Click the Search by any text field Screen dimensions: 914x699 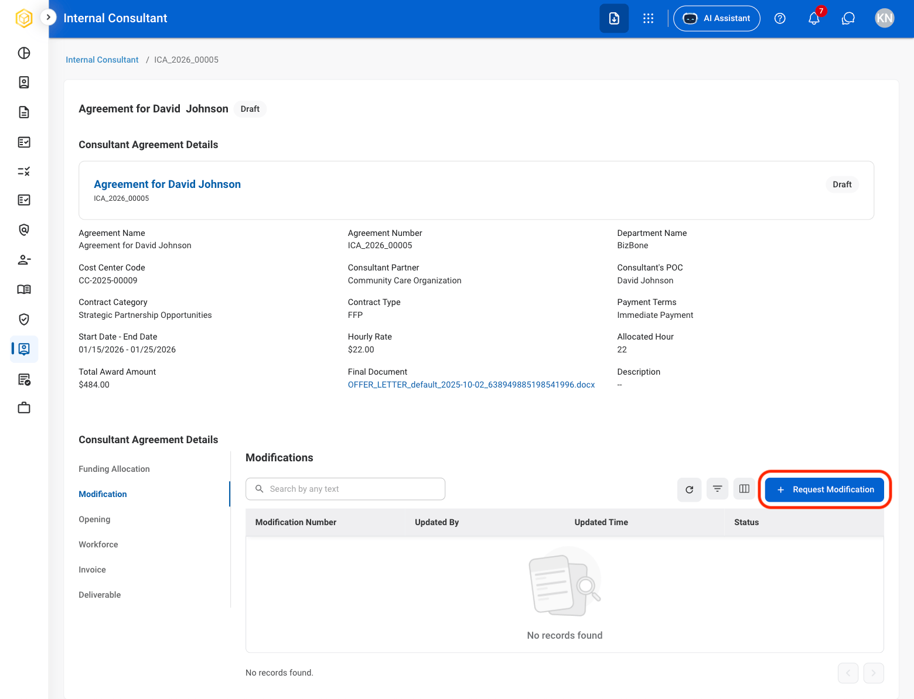pyautogui.click(x=345, y=489)
